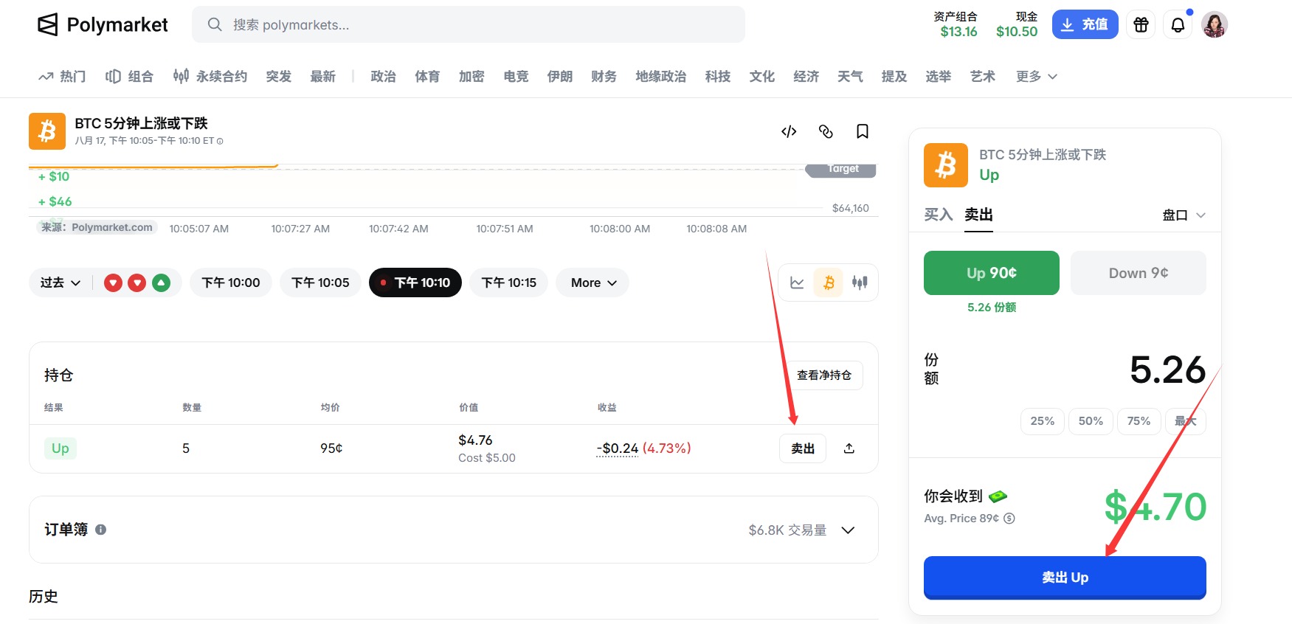The width and height of the screenshot is (1292, 624).
Task: Click the embed code icon
Action: click(x=789, y=131)
